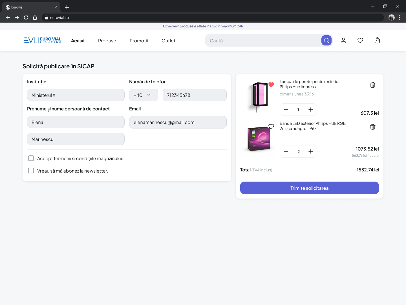Image resolution: width=406 pixels, height=305 pixels.
Task: Click the Instituție field Ministerul X
Action: click(x=76, y=95)
